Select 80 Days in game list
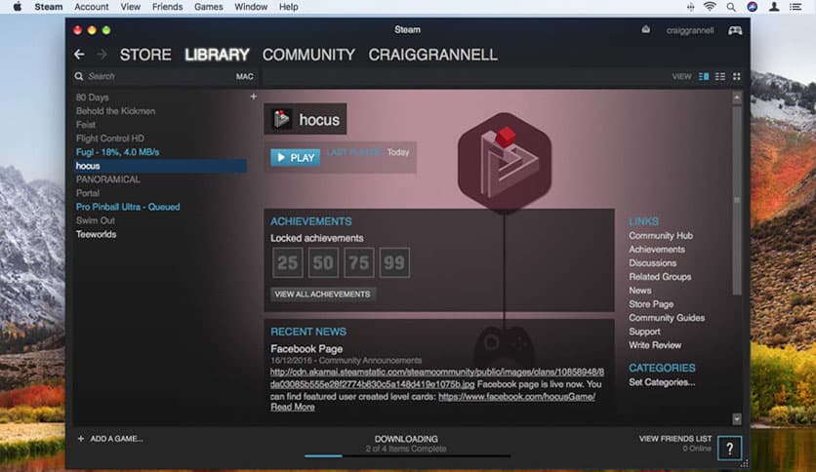The height and width of the screenshot is (472, 816). tap(92, 98)
